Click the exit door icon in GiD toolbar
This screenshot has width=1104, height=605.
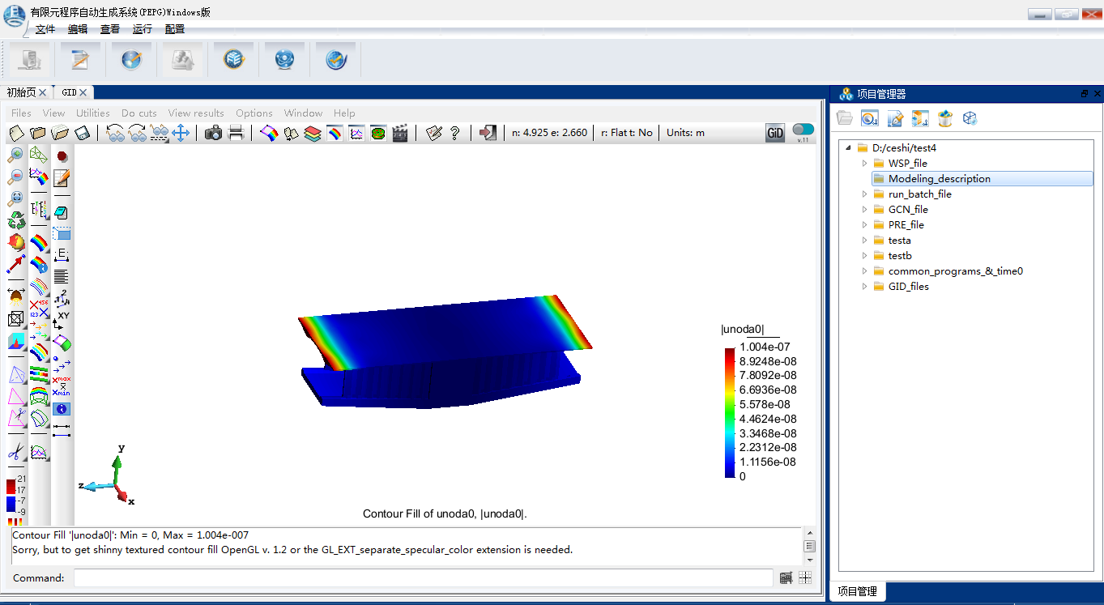[488, 133]
